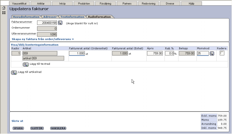Screen dimensions: 232x134
Task: Focus the Momskod input showing 25
Action: pyautogui.click(x=203, y=53)
